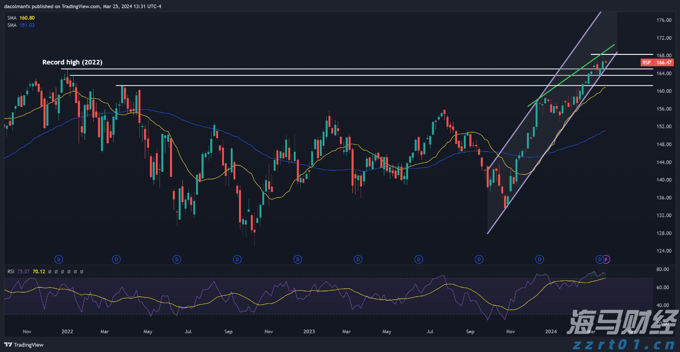
Task: Click the RSI indicator legend label
Action: coord(11,272)
